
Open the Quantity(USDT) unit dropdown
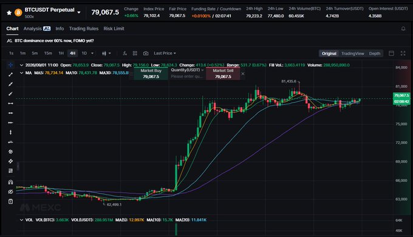187,70
